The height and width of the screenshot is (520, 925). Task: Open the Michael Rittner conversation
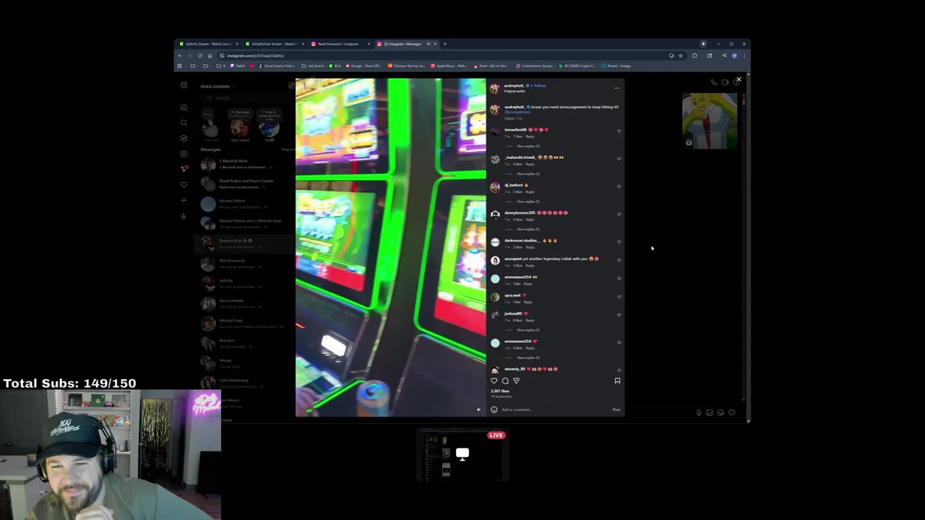pos(246,204)
